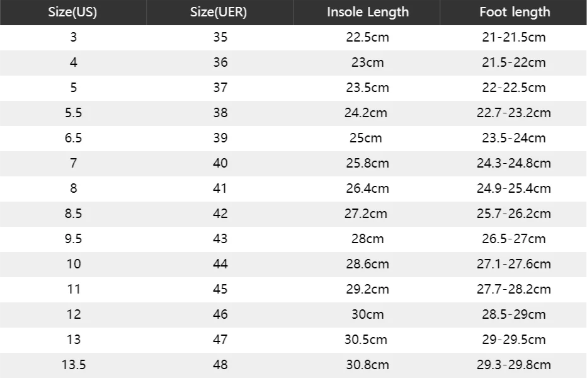This screenshot has width=587, height=378.
Task: Select the US size 13.5 cell
Action: point(74,365)
